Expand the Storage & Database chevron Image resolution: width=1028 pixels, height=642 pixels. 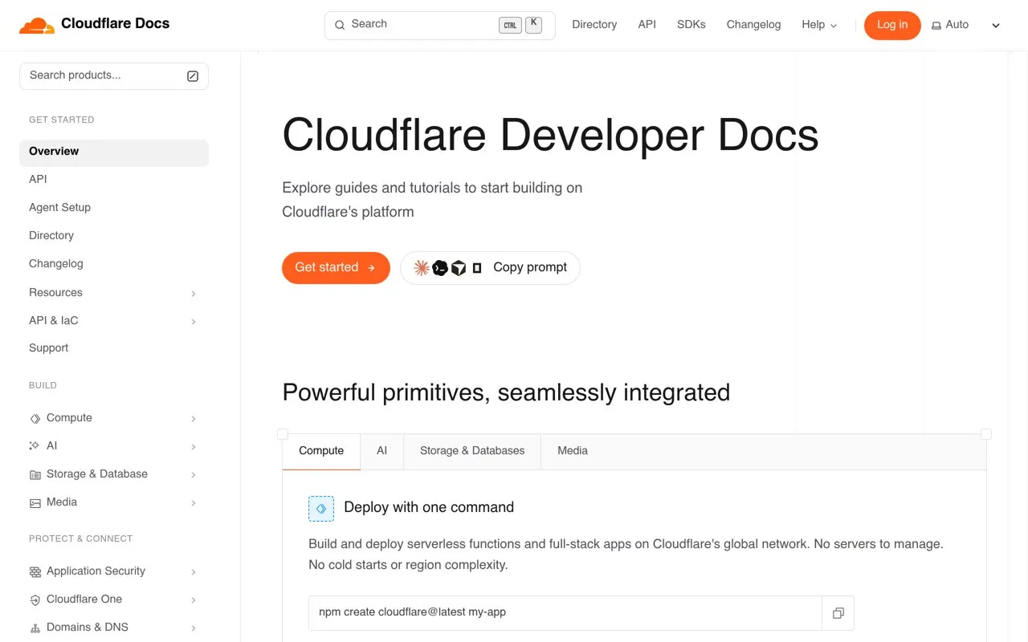pos(194,475)
